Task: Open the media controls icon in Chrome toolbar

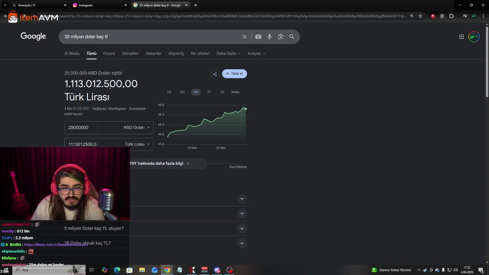Action: point(465,16)
